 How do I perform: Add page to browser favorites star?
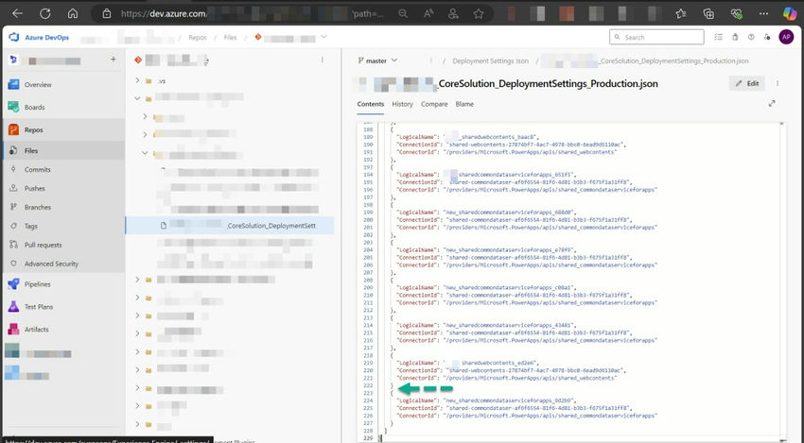click(479, 14)
